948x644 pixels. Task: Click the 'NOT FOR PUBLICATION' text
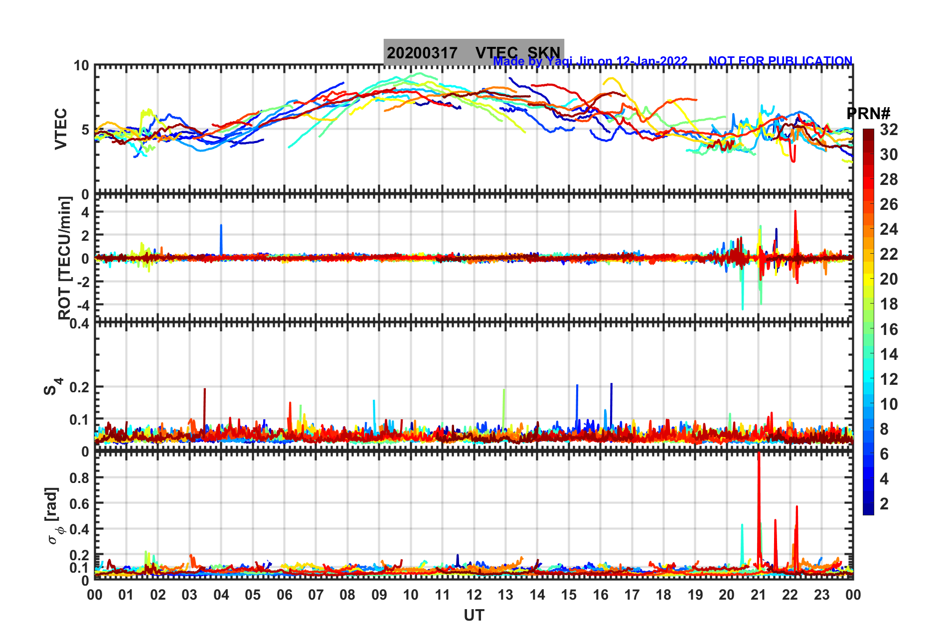point(781,61)
